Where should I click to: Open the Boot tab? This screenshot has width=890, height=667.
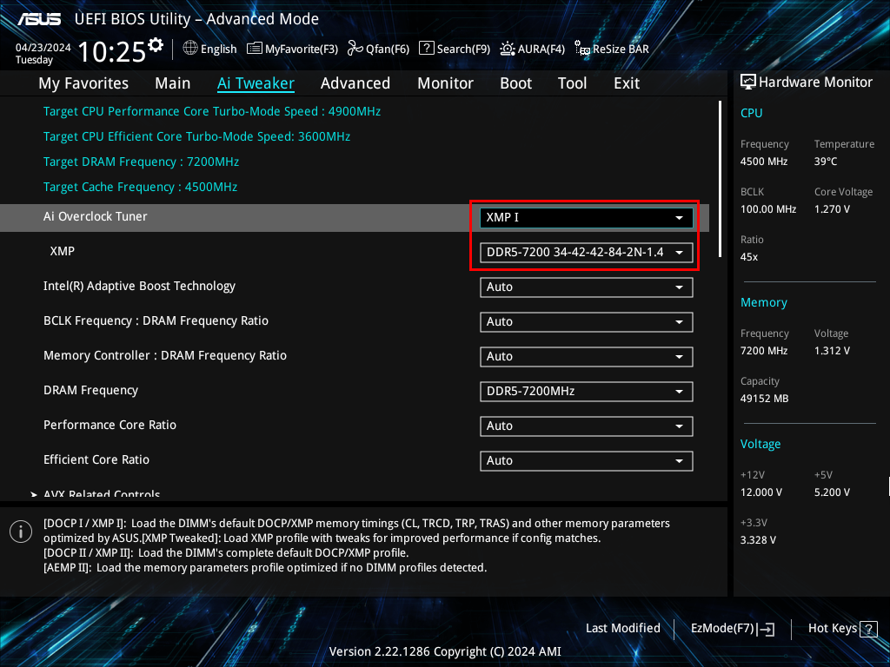[x=516, y=83]
